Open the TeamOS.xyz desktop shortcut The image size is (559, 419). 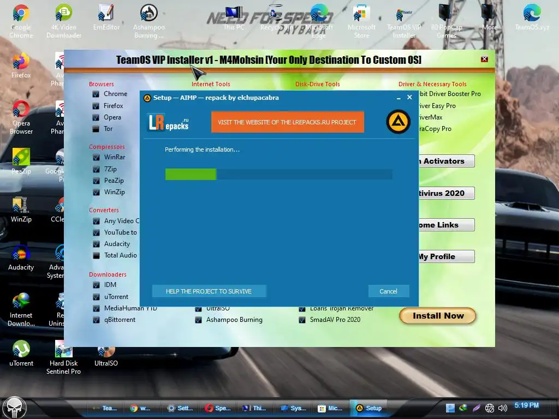pyautogui.click(x=532, y=18)
